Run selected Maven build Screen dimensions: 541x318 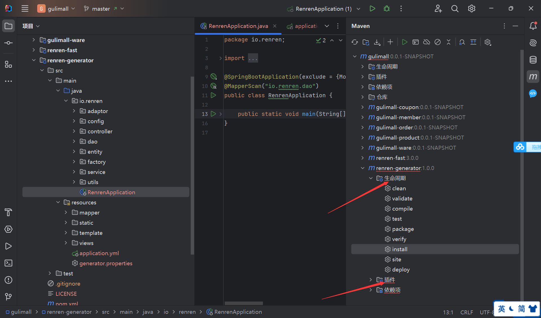click(x=405, y=42)
